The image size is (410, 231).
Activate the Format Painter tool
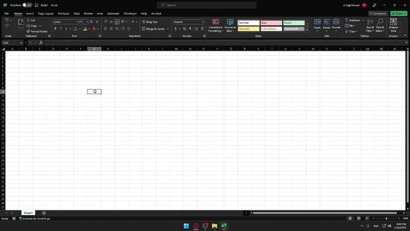[37, 31]
